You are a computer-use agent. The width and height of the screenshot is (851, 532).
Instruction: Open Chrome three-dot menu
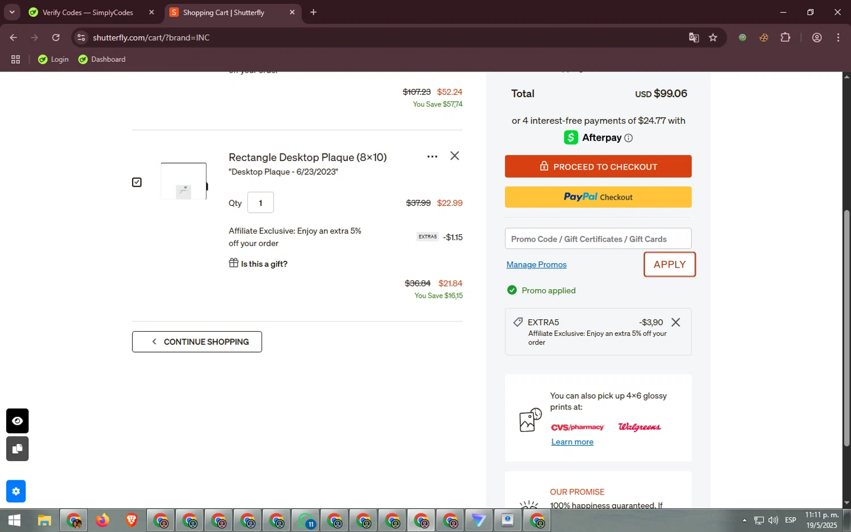[x=838, y=37]
